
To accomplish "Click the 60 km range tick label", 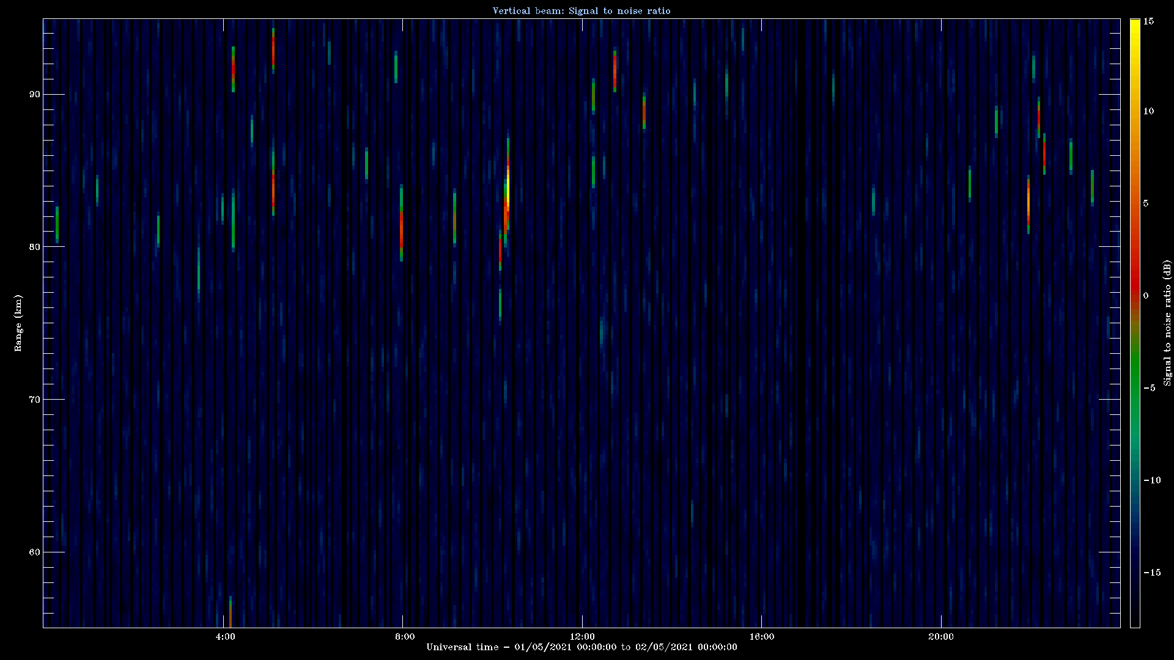I will coord(34,552).
